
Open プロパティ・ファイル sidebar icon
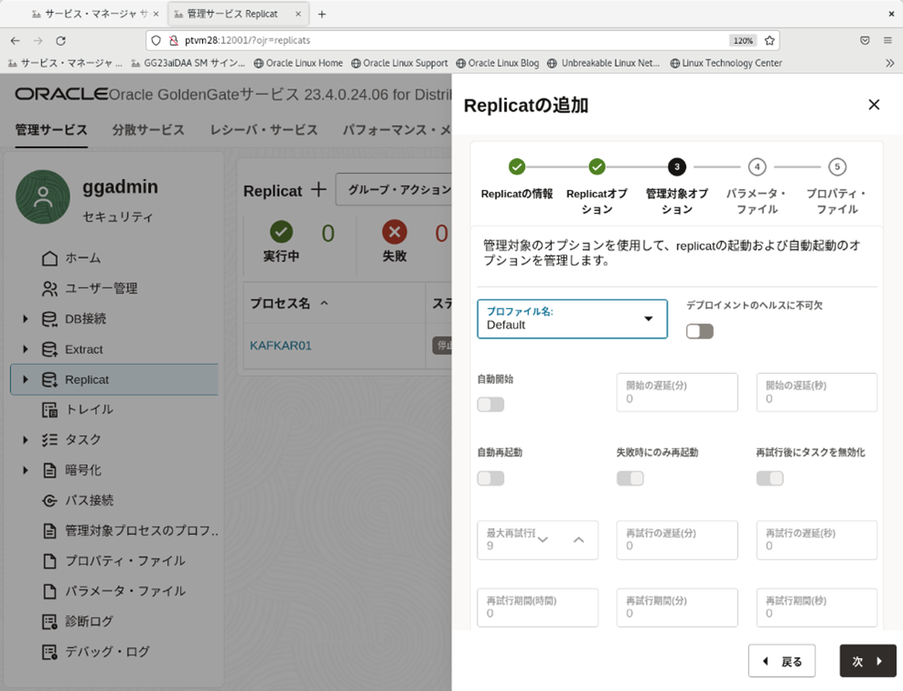tap(49, 561)
